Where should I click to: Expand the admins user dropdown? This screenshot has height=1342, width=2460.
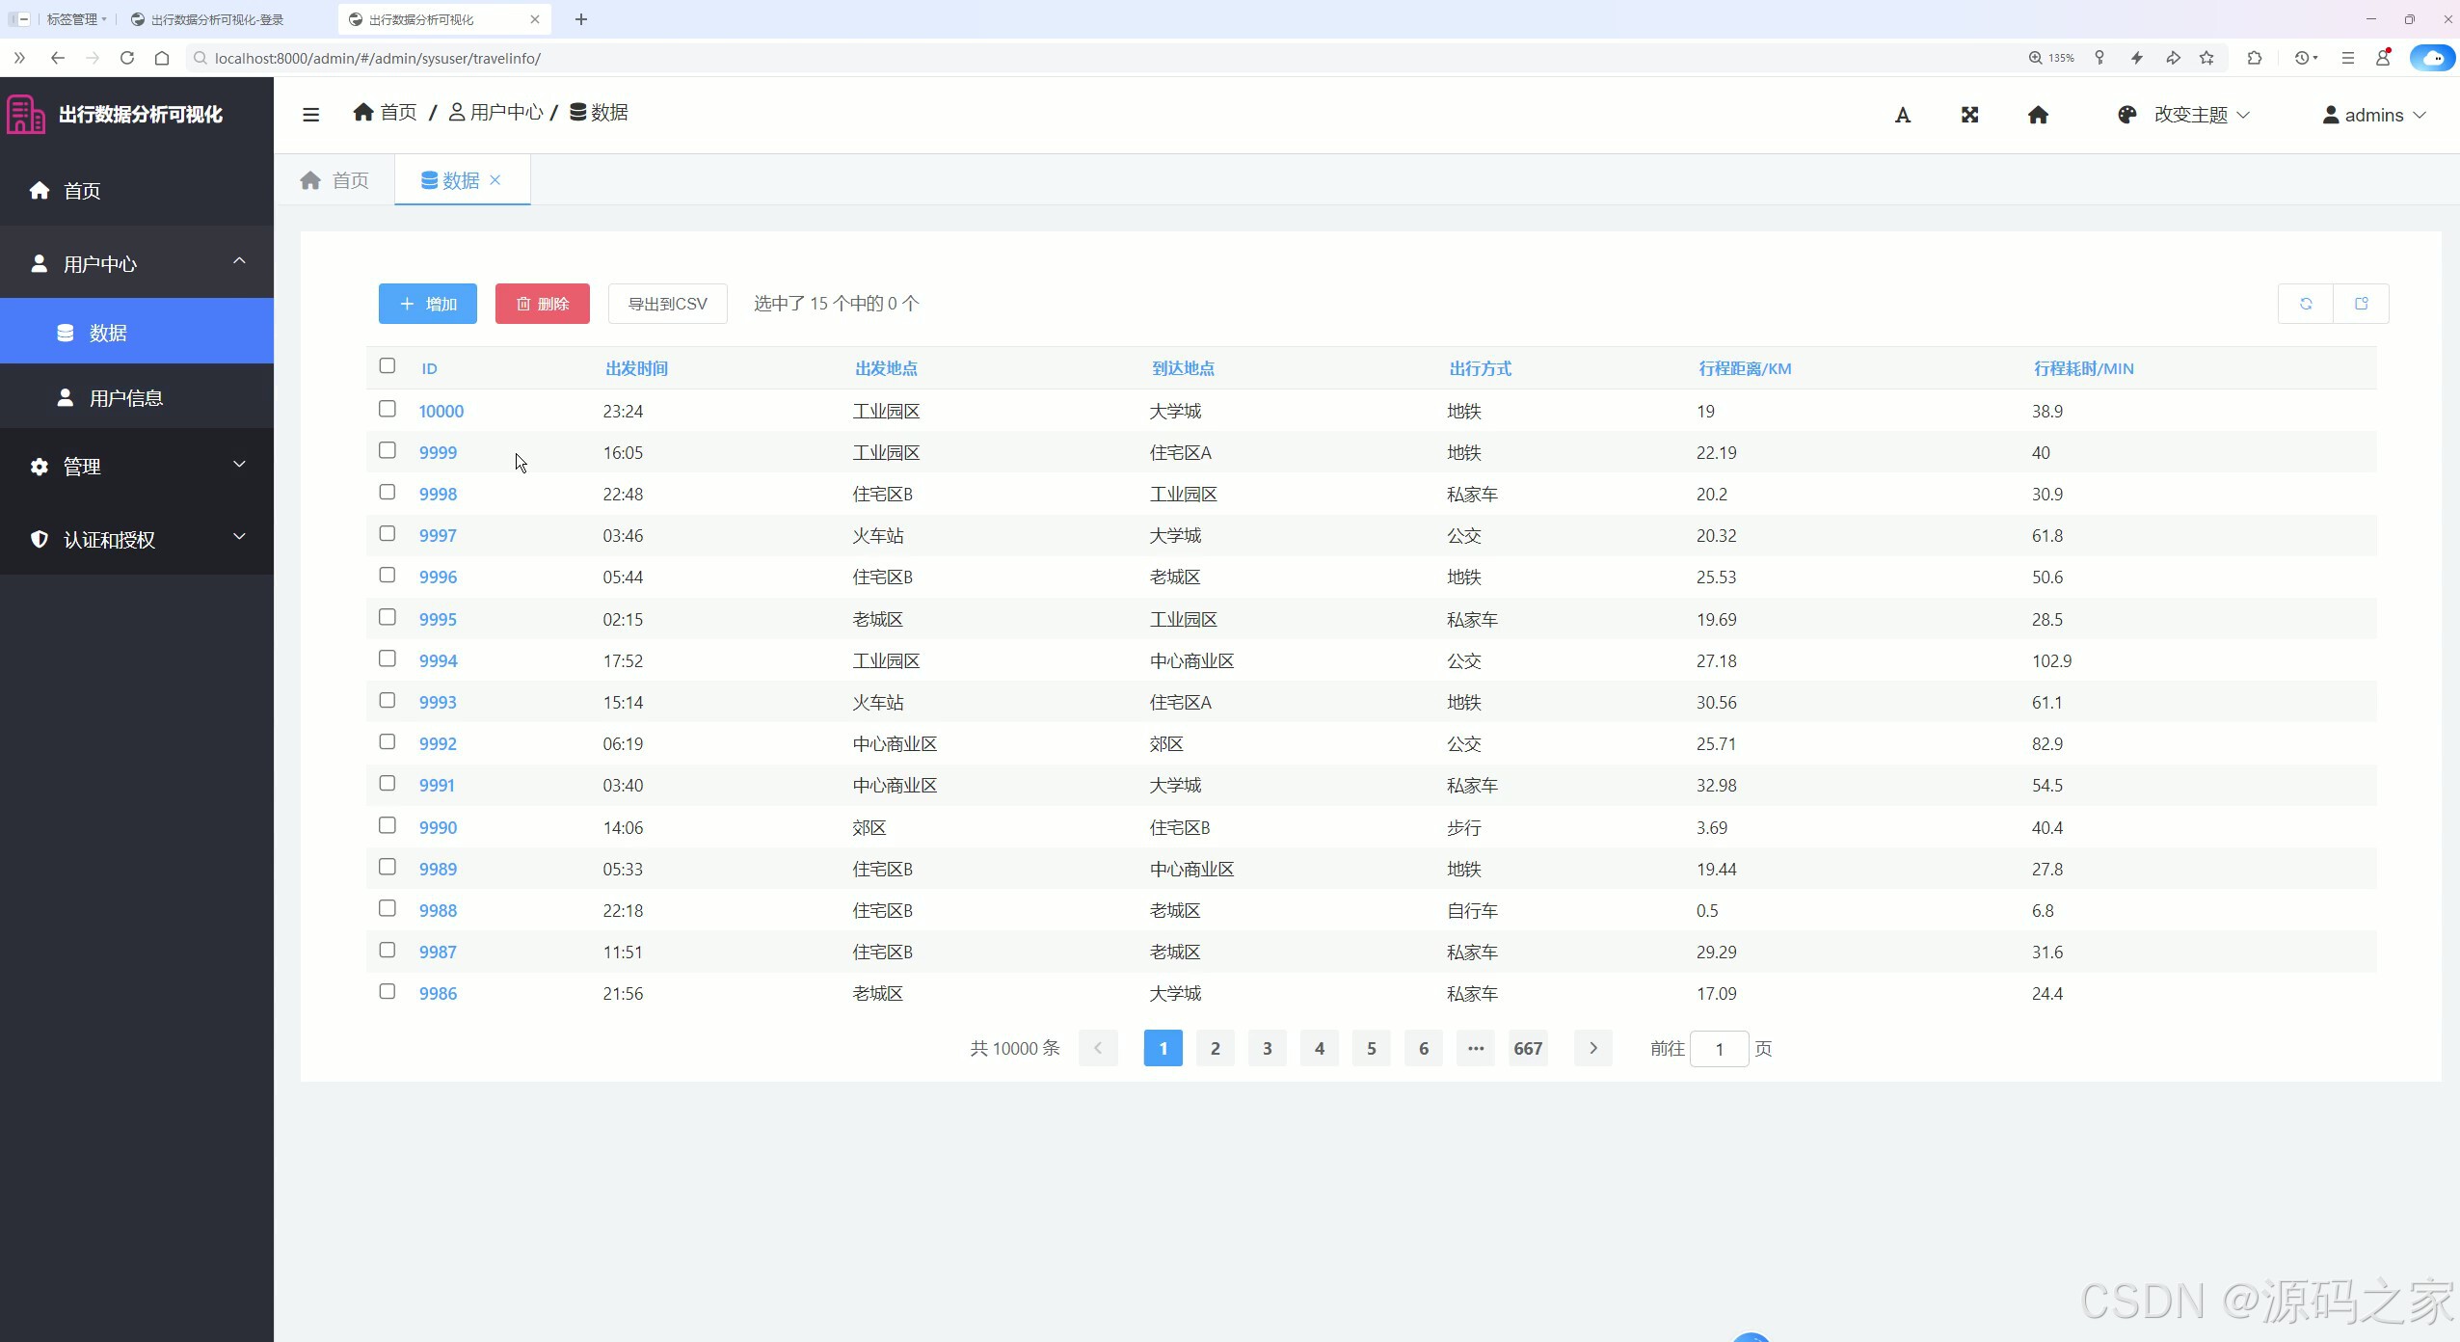pyautogui.click(x=2373, y=115)
